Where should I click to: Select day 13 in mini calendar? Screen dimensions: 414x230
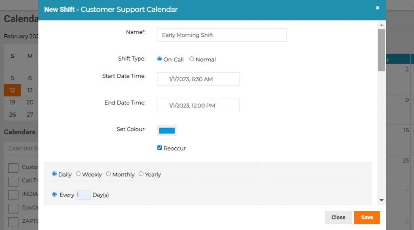tap(30, 90)
